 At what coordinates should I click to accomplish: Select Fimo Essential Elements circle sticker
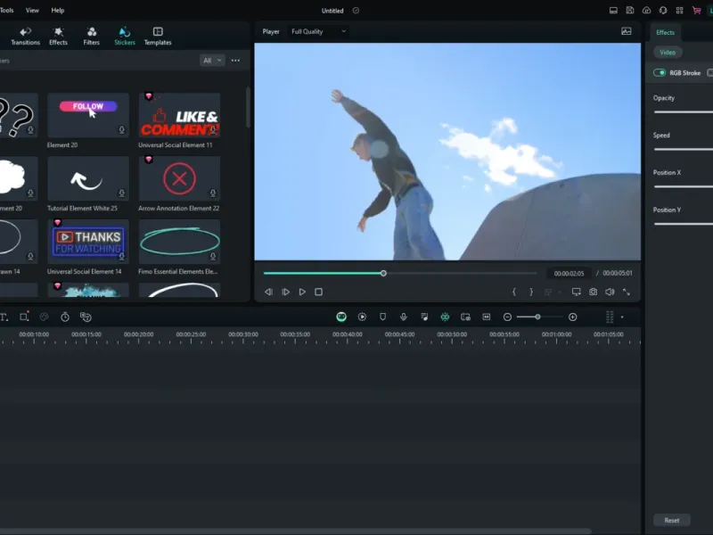[180, 242]
